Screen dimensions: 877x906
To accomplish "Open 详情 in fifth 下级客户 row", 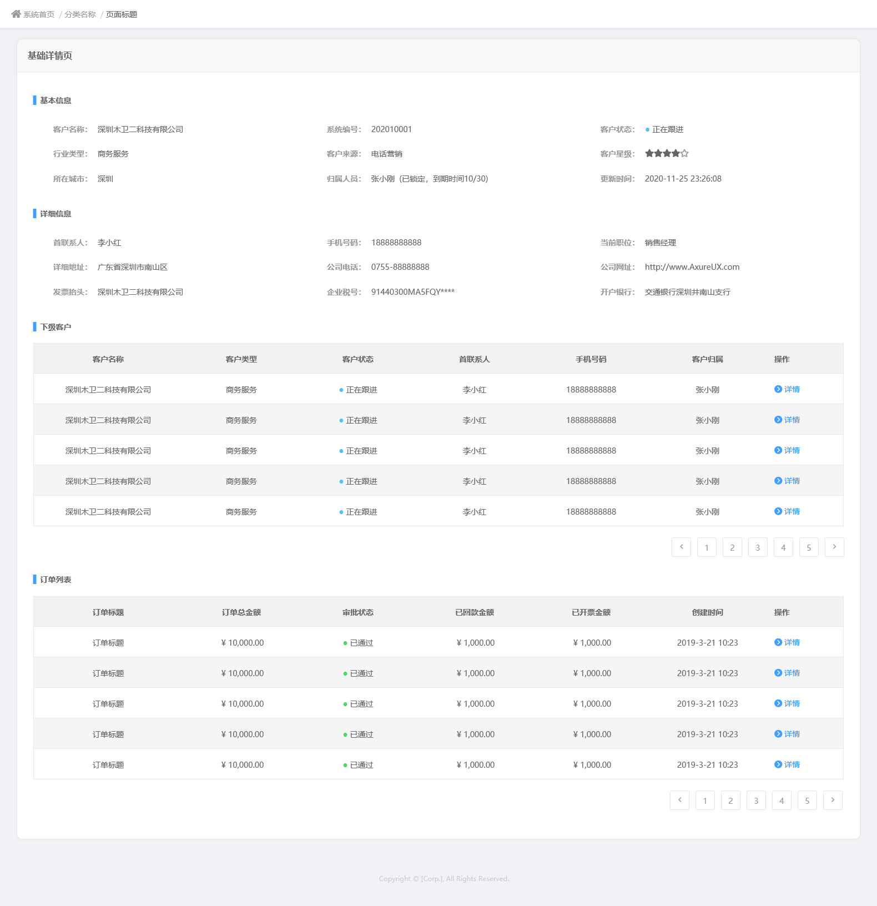I will point(787,511).
